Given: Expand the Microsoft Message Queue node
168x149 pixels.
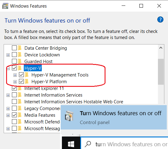Looking at the screenshot, I should point(8,129).
